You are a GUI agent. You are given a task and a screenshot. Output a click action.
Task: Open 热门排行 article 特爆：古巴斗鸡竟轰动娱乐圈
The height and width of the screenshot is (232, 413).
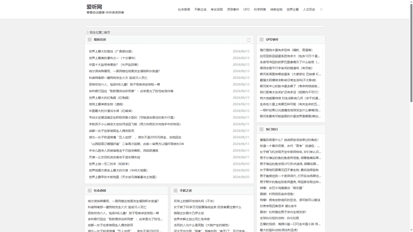282,188
